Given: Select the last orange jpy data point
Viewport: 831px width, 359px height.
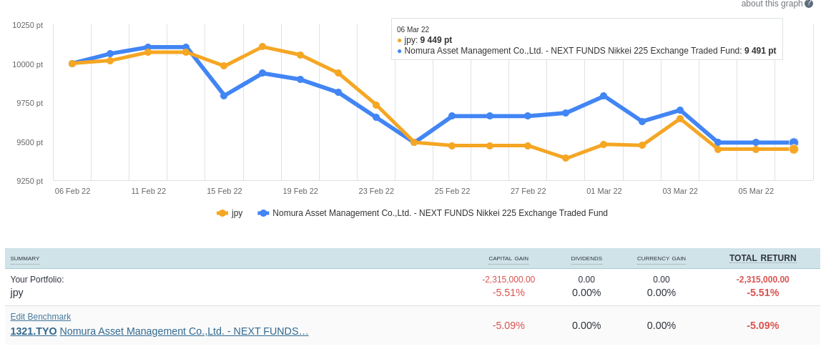Looking at the screenshot, I should 794,149.
